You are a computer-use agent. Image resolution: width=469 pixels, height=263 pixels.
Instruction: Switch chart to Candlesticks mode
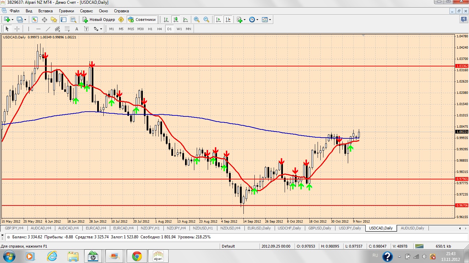pos(176,20)
